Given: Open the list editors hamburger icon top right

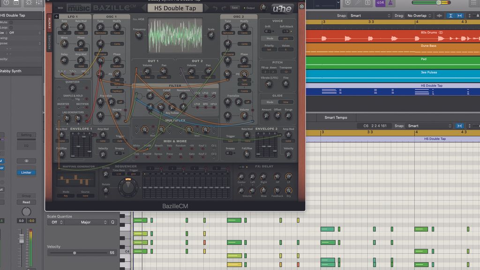Looking at the screenshot, I should pos(473,3).
